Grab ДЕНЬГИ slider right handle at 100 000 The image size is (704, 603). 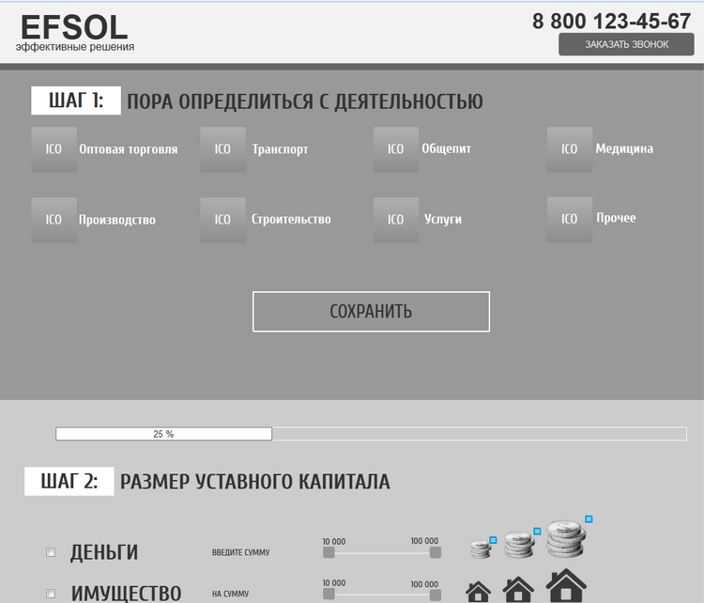[435, 552]
